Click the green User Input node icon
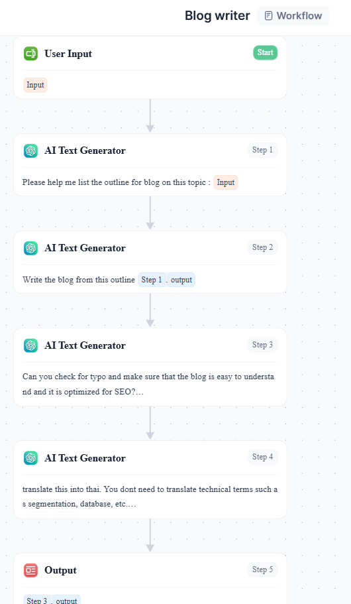The width and height of the screenshot is (351, 604). (x=30, y=54)
